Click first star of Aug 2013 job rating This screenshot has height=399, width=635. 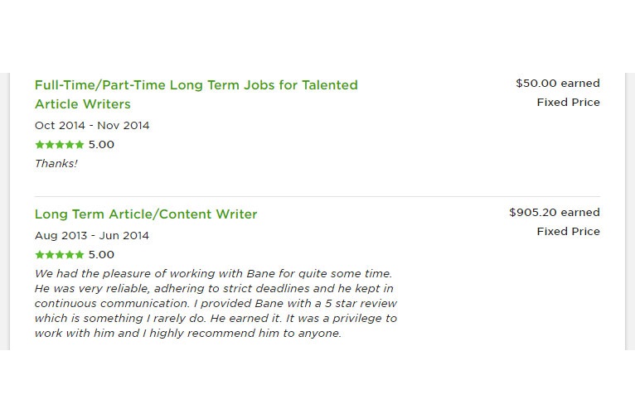pyautogui.click(x=39, y=255)
